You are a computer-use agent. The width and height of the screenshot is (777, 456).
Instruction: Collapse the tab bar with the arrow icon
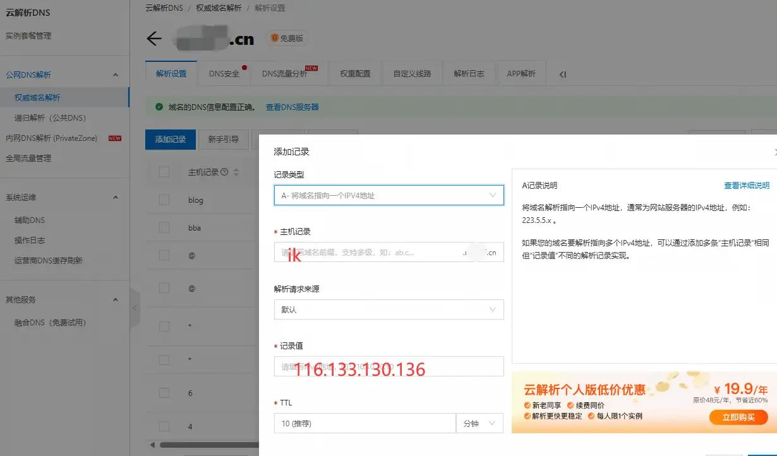point(562,74)
